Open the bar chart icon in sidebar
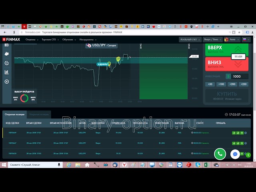256x192 pixels. pyautogui.click(x=6, y=72)
